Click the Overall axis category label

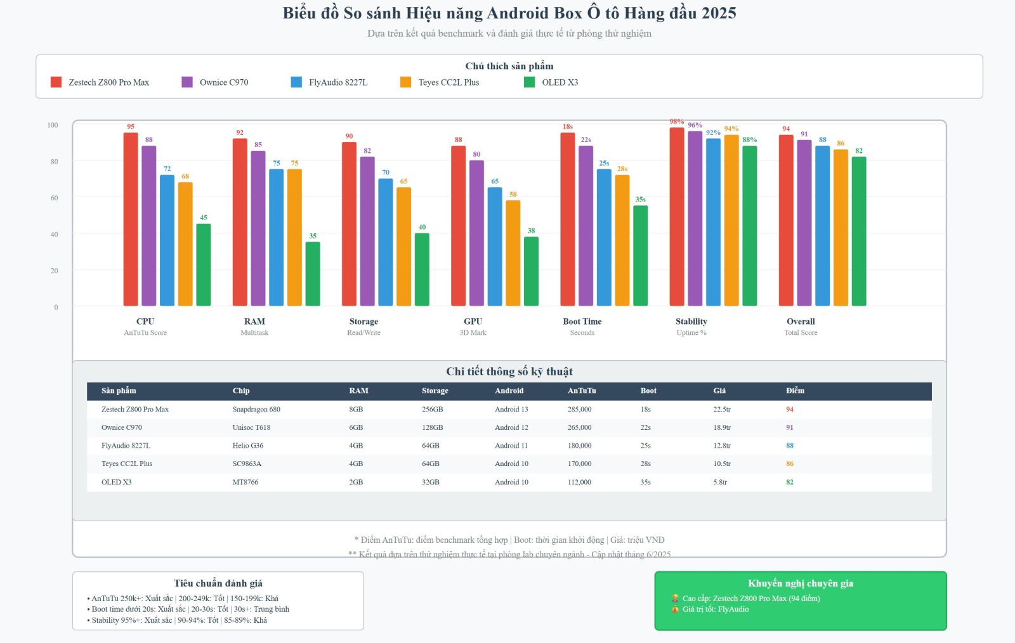click(x=801, y=321)
